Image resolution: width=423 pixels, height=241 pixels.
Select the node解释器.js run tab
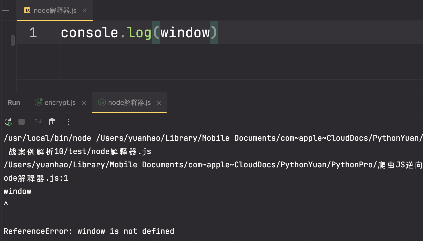129,103
